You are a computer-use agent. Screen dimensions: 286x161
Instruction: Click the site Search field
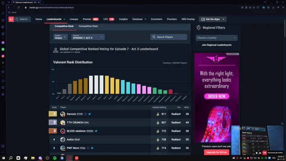click(x=23, y=19)
